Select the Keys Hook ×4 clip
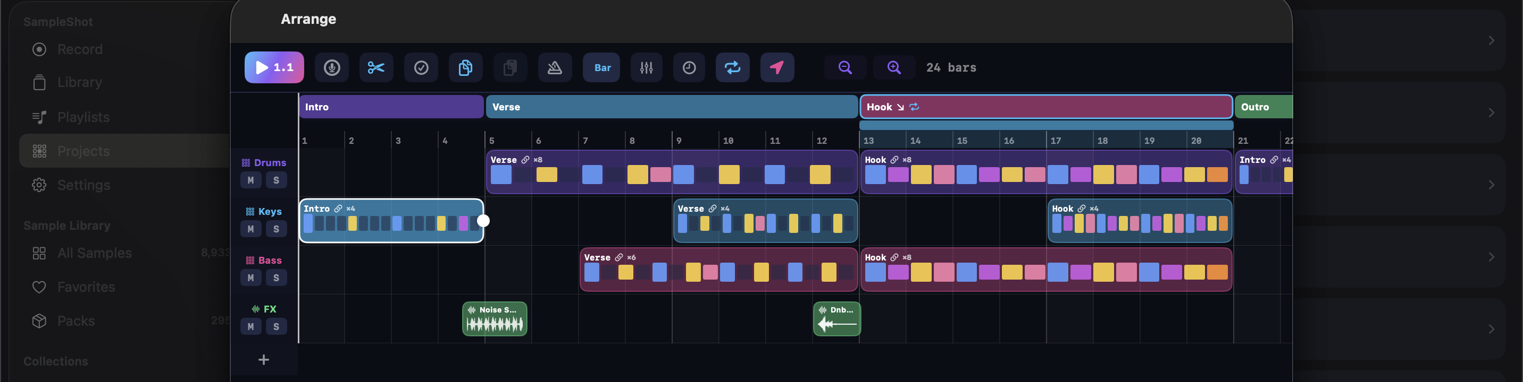This screenshot has width=1523, height=382. click(1139, 221)
